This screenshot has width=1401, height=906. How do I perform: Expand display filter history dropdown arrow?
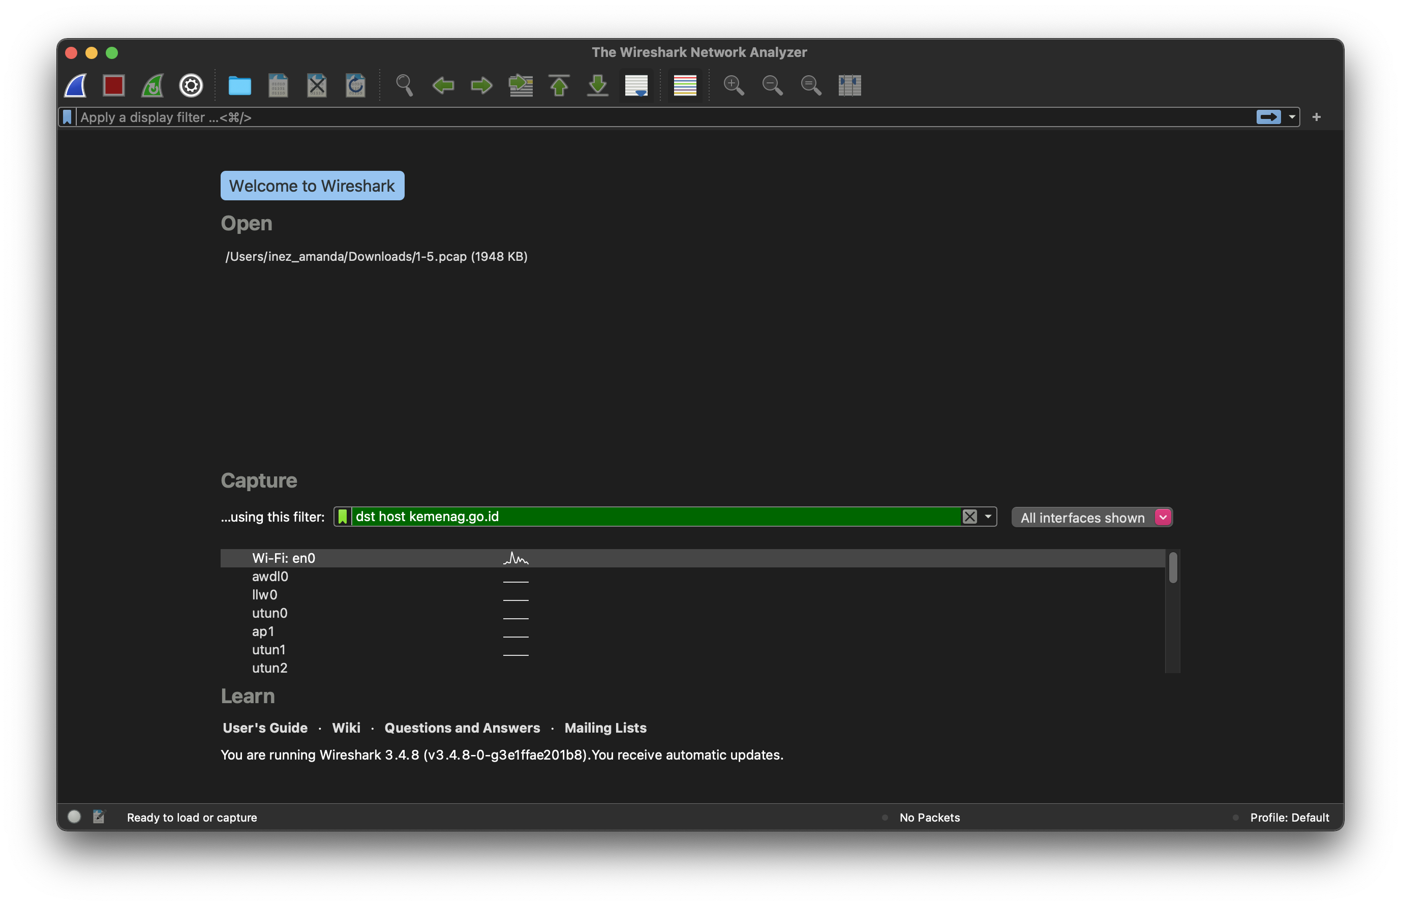click(x=1292, y=117)
